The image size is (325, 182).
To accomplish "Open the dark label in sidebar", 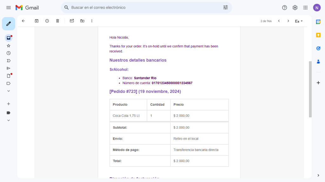I will 9,113.
